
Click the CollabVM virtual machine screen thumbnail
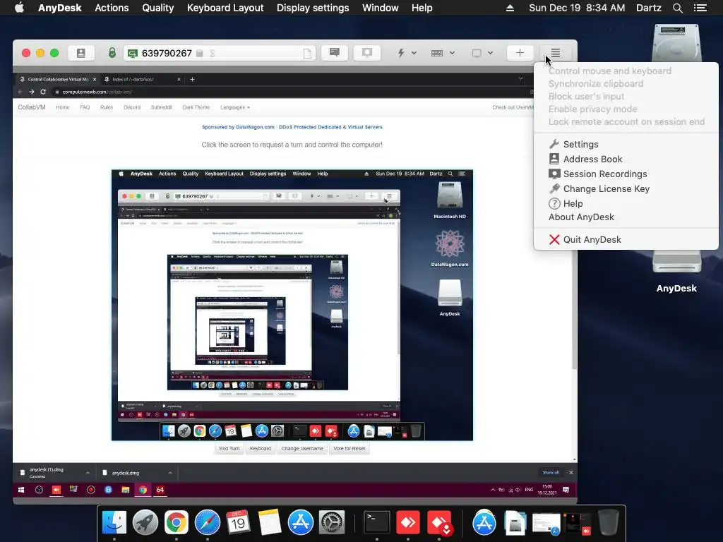(292, 305)
